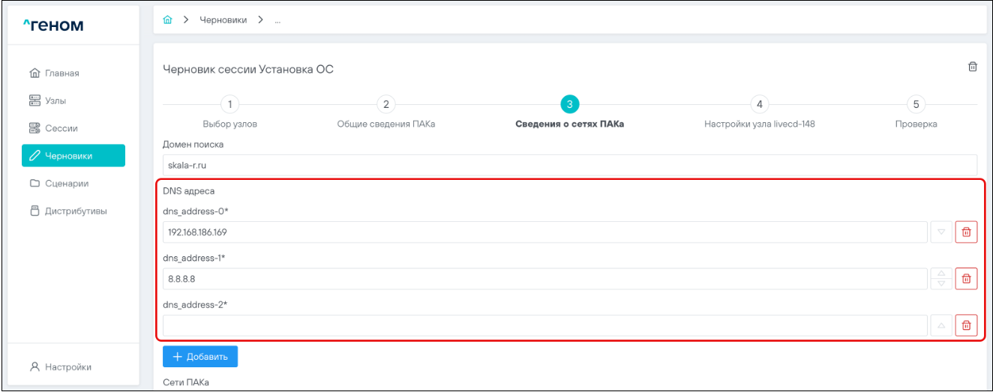Delete the dns_address-1 entry
The height and width of the screenshot is (392, 993).
pos(966,279)
